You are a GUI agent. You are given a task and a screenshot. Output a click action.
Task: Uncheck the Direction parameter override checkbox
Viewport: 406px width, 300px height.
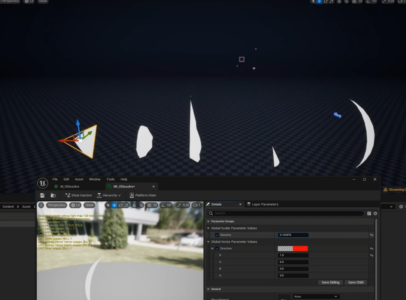pos(217,249)
